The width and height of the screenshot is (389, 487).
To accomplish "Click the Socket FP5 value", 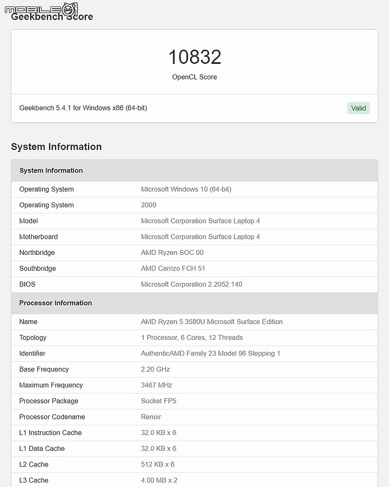I will (159, 401).
